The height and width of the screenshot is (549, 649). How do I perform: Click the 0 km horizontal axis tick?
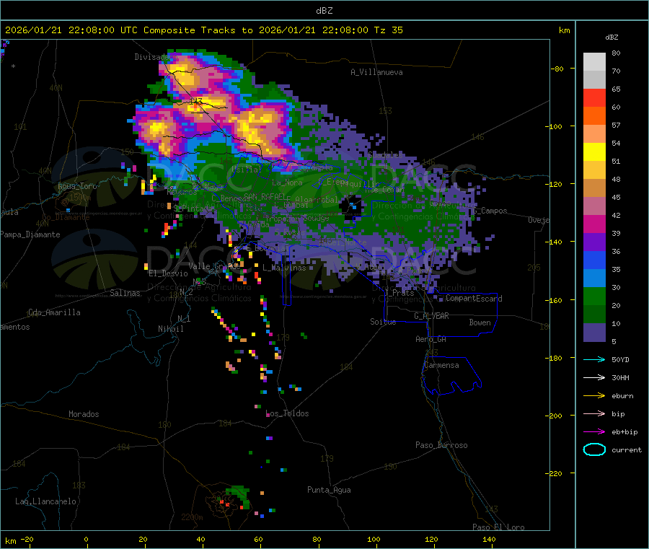tap(86, 539)
